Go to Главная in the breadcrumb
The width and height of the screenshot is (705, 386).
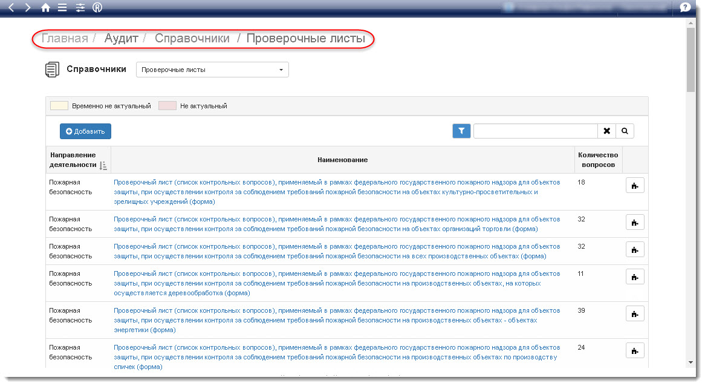(x=65, y=39)
